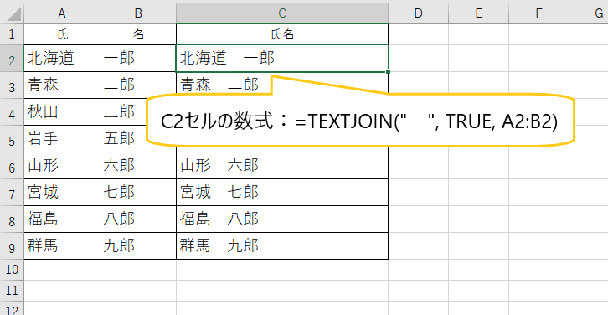Viewport: 608px width, 315px height.
Task: Select row 7 header
Action: 12,193
